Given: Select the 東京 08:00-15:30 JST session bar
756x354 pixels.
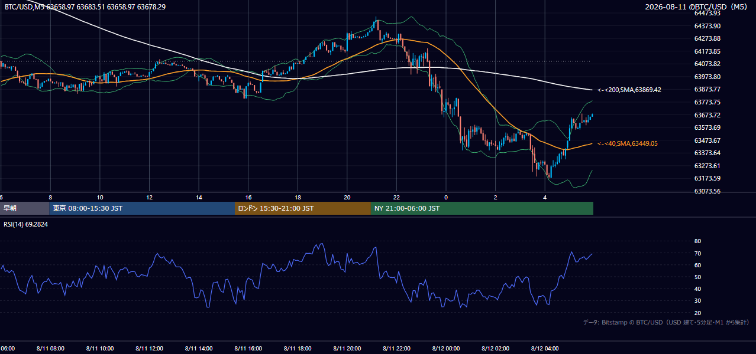Looking at the screenshot, I should tap(142, 208).
